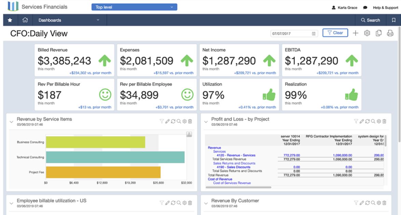Add a new dashboard component with plus icon
401x215 pixels.
coord(356,33)
